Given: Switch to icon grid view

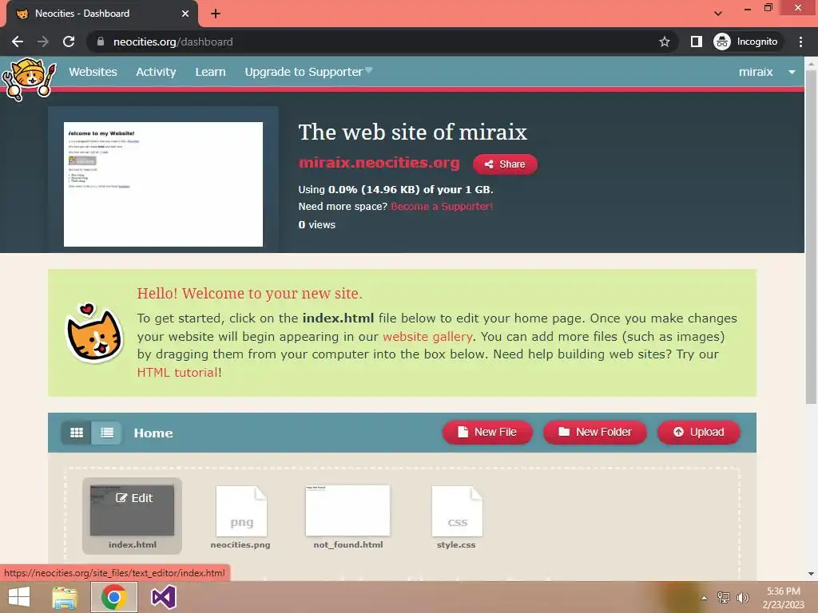Looking at the screenshot, I should pos(77,433).
